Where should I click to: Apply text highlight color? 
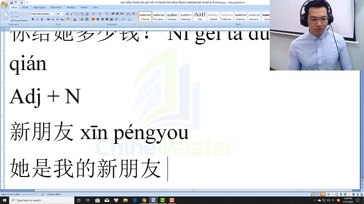click(68, 19)
